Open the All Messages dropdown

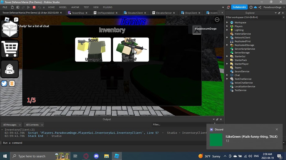[x=12, y=125]
